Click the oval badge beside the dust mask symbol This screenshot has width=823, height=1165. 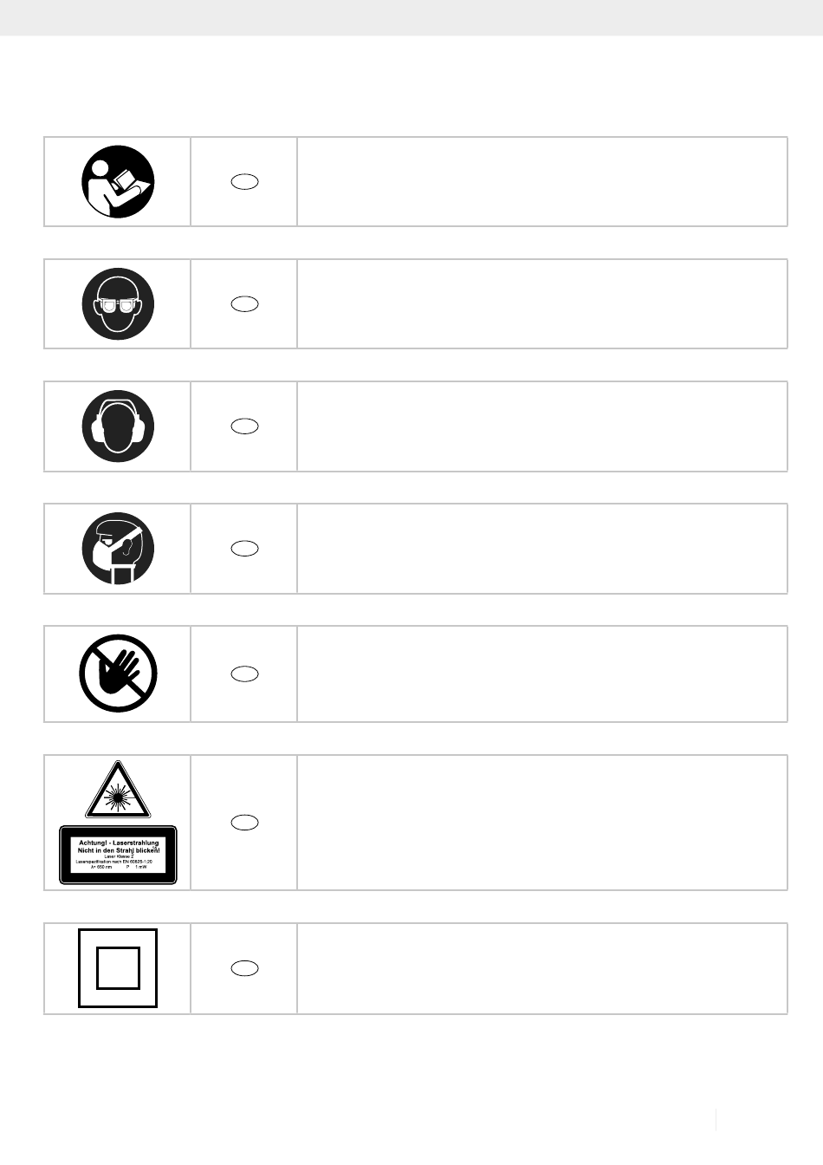244,548
